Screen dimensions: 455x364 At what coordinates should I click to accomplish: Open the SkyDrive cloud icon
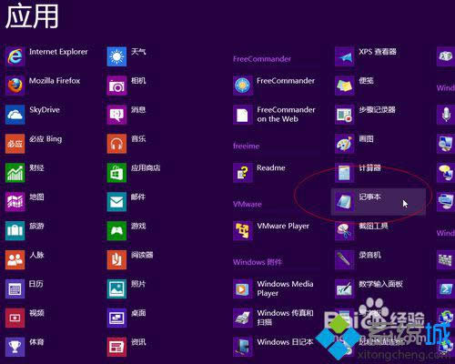15,115
